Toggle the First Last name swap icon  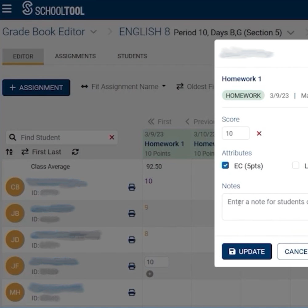[x=25, y=152]
